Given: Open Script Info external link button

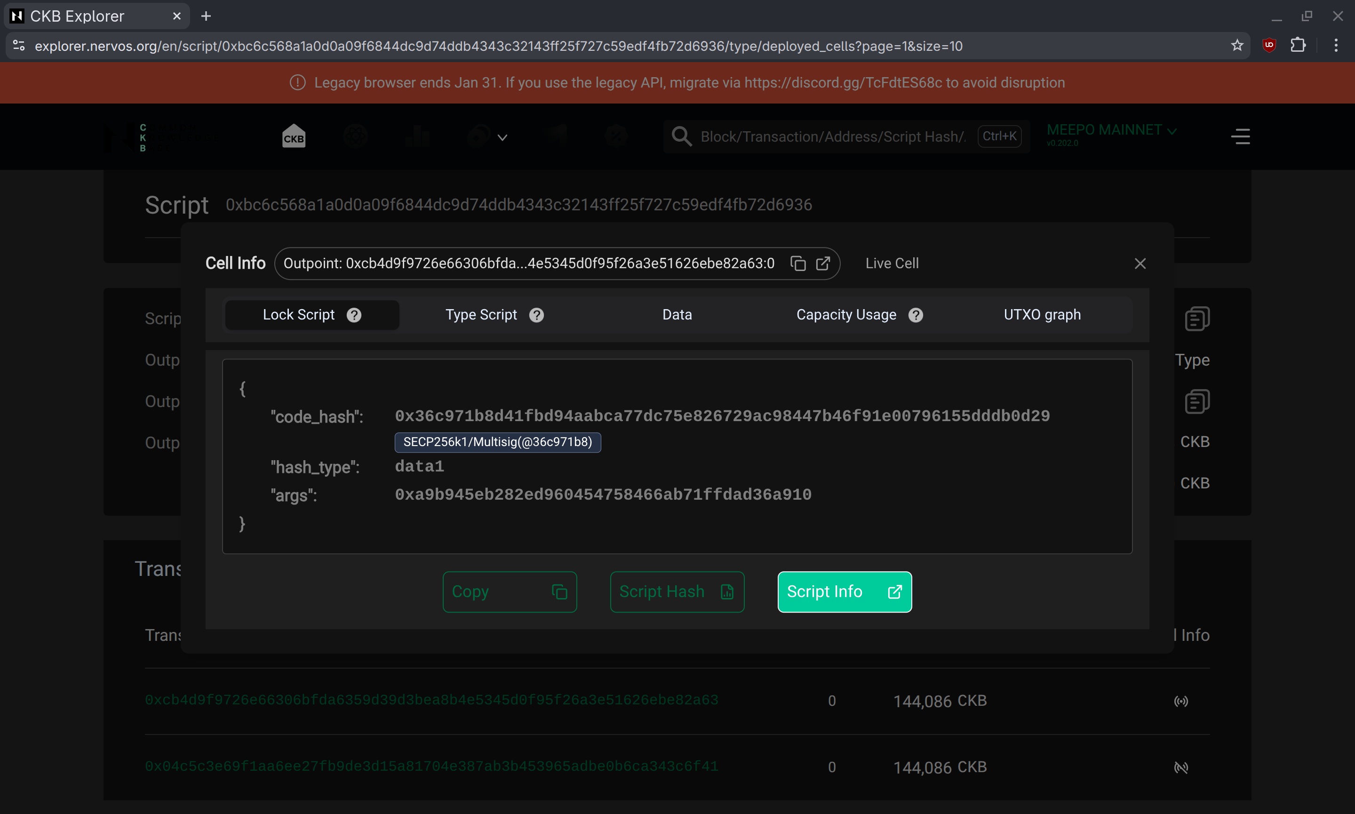Looking at the screenshot, I should 845,592.
